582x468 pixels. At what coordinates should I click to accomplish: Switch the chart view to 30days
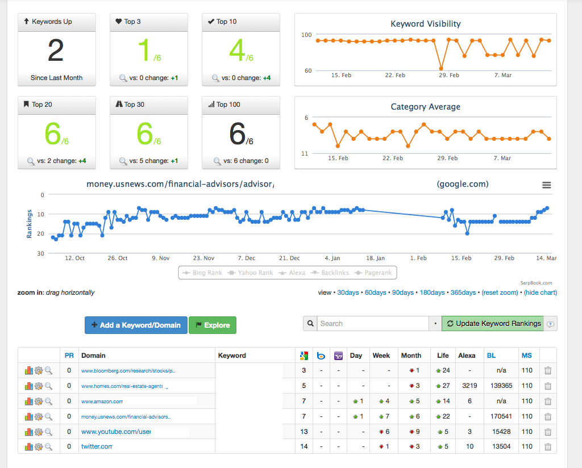point(348,292)
